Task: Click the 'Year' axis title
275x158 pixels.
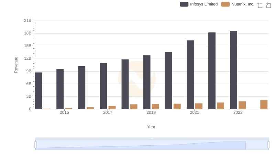Action: click(151, 127)
